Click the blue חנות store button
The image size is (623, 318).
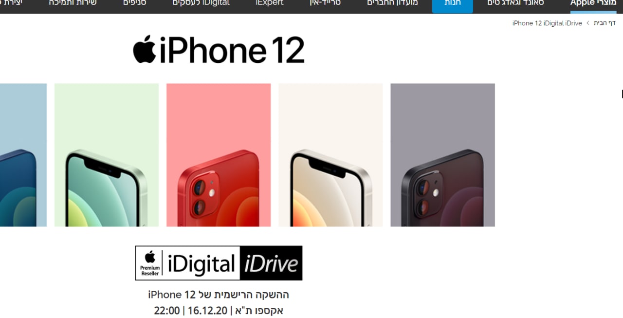pos(453,4)
